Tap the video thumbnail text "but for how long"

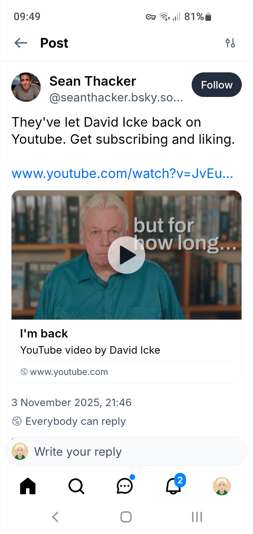[x=185, y=234]
